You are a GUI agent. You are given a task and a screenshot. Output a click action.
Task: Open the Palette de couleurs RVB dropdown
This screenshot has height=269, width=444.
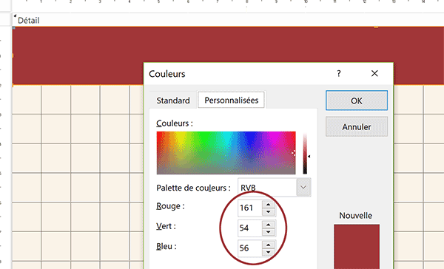pyautogui.click(x=303, y=187)
